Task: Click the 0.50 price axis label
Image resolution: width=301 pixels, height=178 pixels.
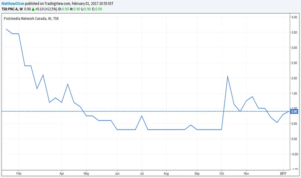Action: click(x=294, y=124)
